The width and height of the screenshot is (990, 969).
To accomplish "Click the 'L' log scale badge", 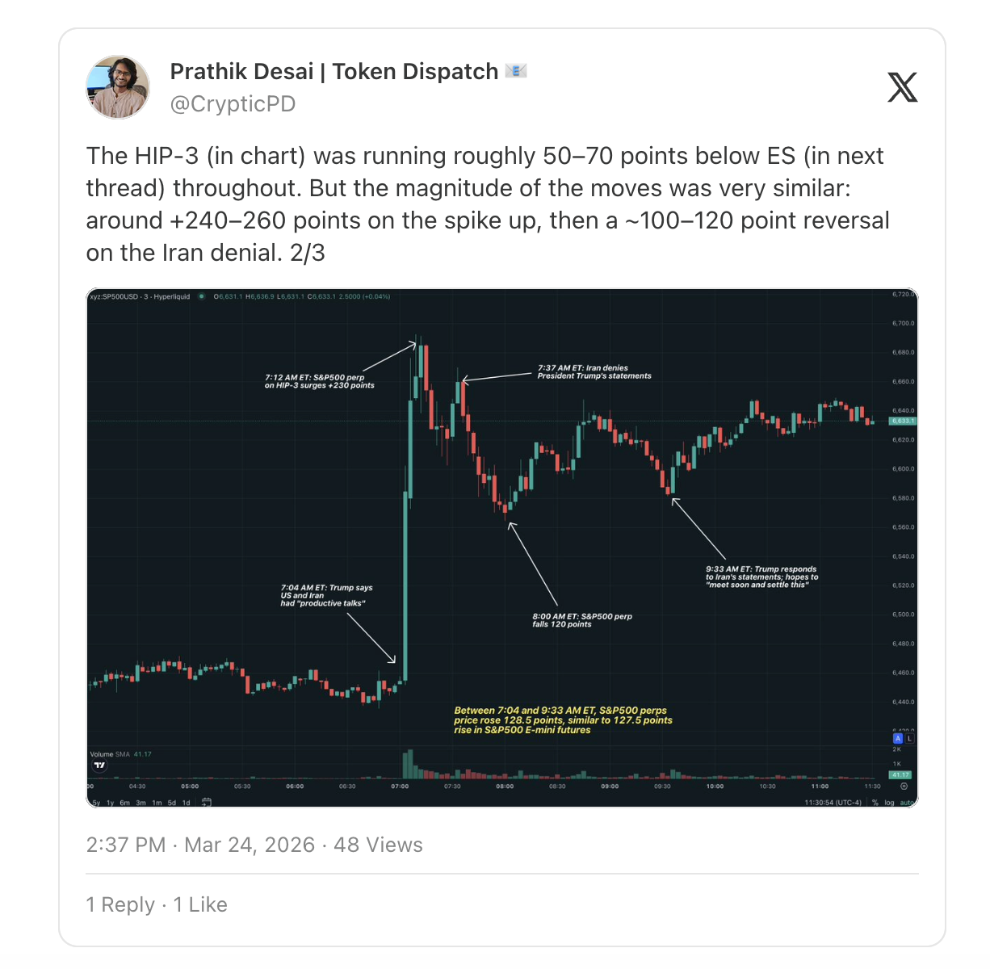I will click(x=909, y=738).
